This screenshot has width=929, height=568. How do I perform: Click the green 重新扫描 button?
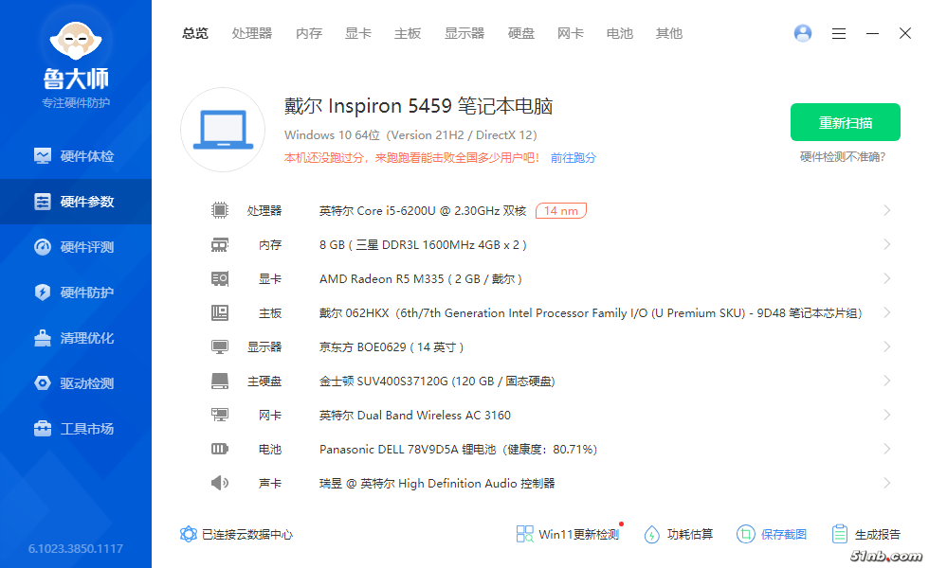click(x=846, y=122)
